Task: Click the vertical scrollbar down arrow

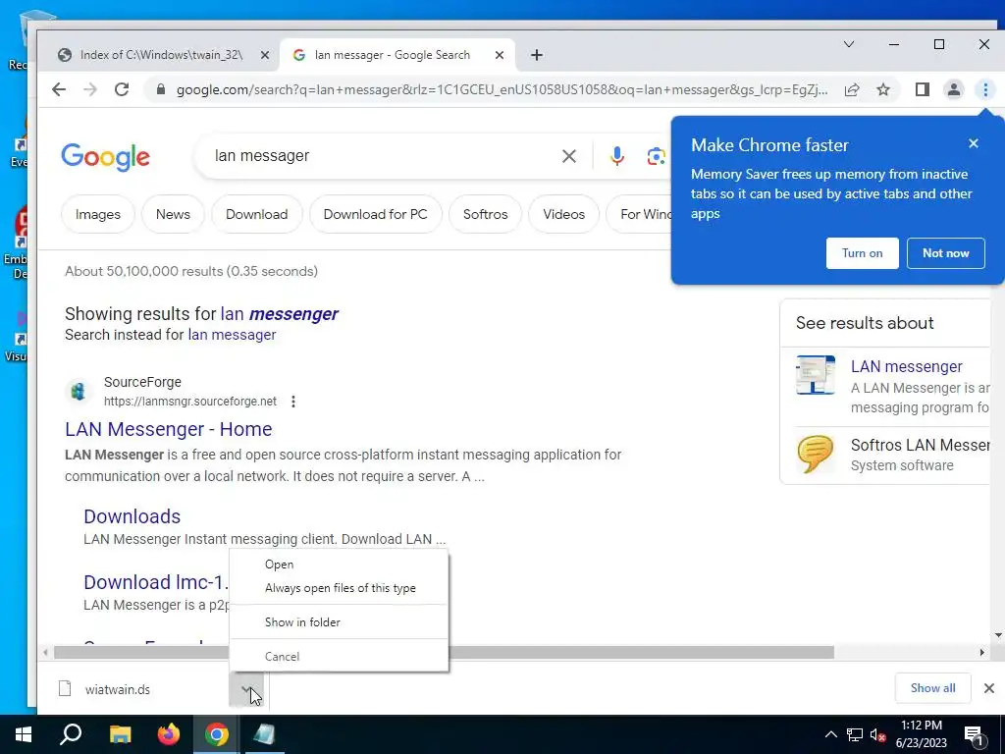Action: coord(998,635)
